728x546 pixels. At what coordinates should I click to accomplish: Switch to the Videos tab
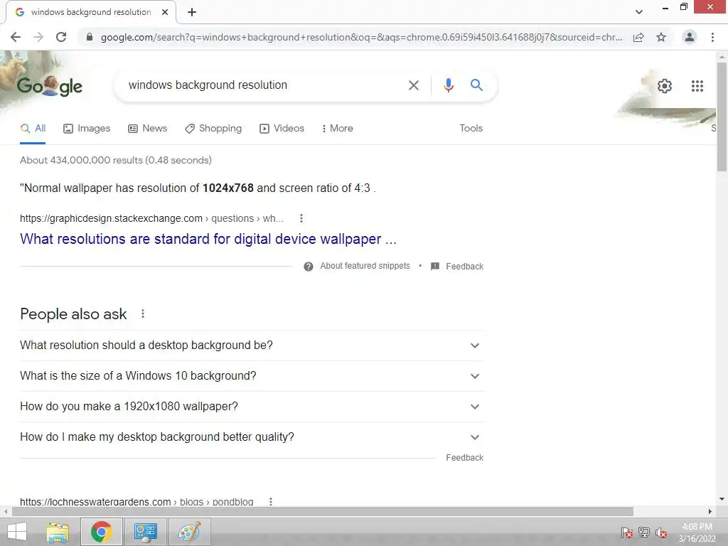282,129
